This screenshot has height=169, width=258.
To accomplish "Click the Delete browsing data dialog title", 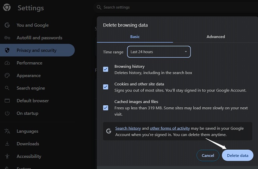I will coord(125,25).
